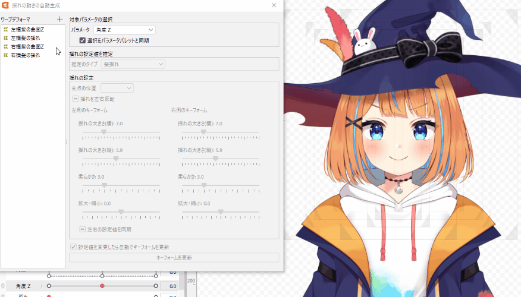521x297 pixels.
Task: Click the icon beside 右横髪の曲面Z
Action: pos(5,46)
